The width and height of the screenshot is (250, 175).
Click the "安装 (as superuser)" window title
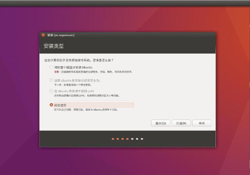[61, 35]
